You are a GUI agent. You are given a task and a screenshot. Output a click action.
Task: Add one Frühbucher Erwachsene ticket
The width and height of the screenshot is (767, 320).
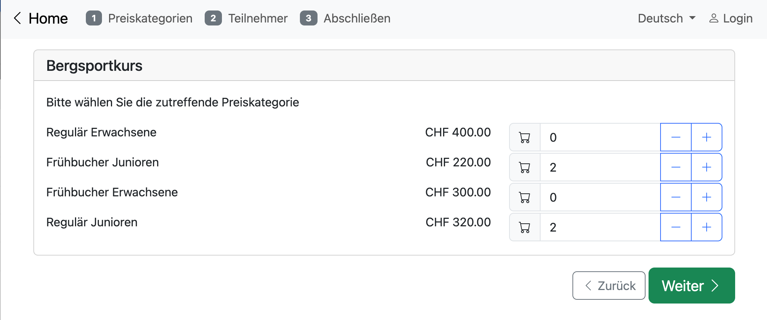[x=706, y=197]
